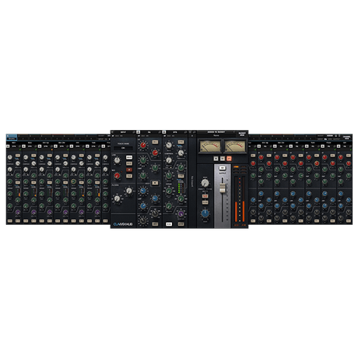This screenshot has height=358, width=358.
Task: Click the plus icon beside the DYN header in center window
Action: pyautogui.click(x=164, y=132)
